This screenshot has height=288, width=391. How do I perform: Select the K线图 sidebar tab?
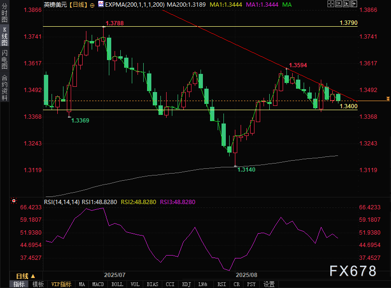(x=4, y=39)
